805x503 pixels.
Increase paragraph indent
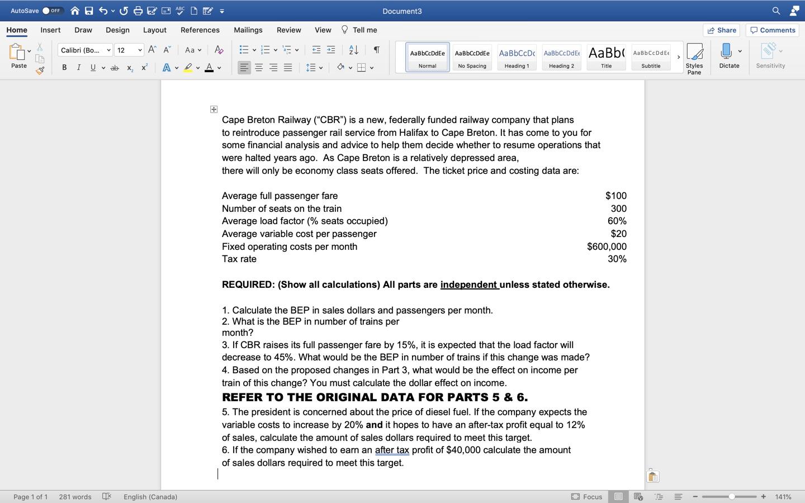tap(330, 50)
